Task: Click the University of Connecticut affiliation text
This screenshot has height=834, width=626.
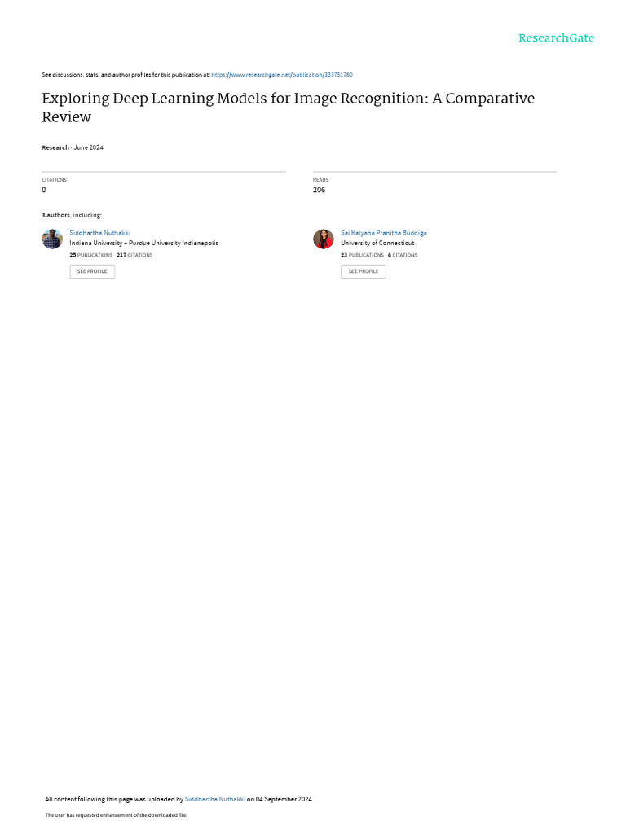Action: (377, 243)
